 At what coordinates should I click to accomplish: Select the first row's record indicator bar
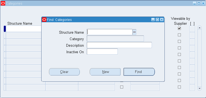[x=5, y=29]
